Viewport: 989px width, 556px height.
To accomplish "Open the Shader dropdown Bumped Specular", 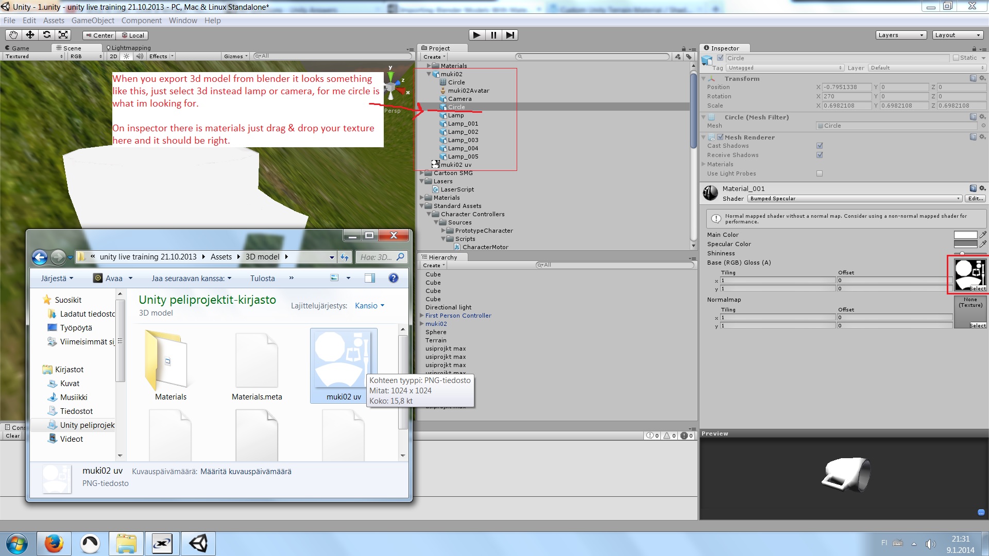I will pos(855,199).
